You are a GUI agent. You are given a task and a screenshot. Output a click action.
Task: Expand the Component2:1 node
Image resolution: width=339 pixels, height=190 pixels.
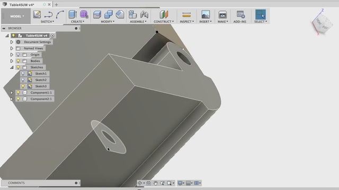coord(12,99)
